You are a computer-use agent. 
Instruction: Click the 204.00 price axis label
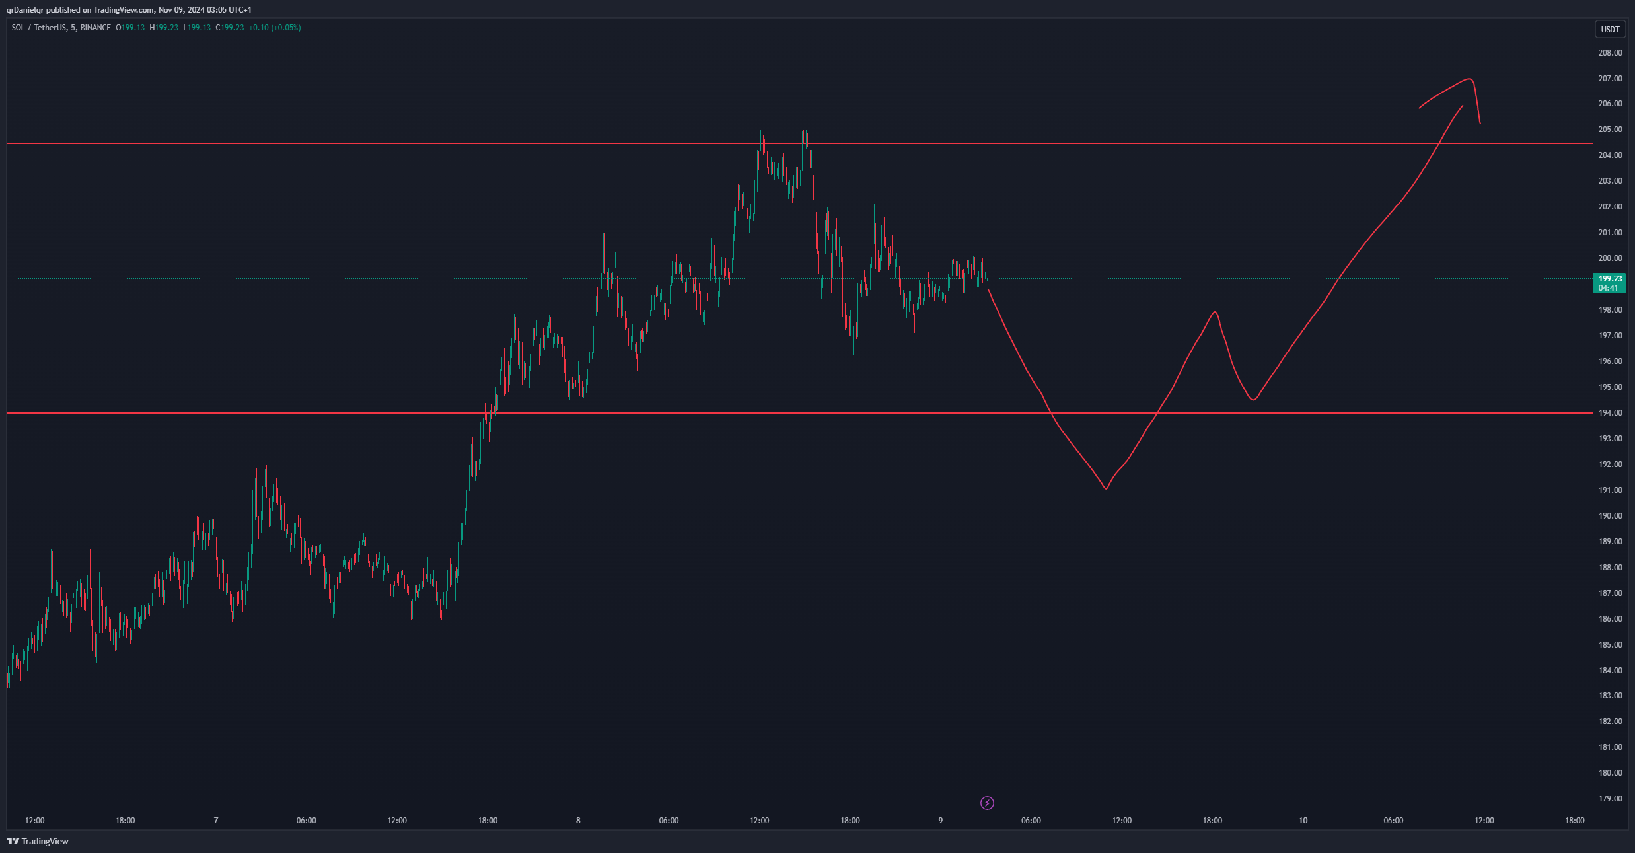[1610, 155]
